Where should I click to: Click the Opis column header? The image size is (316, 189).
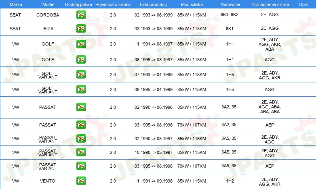coord(303,4)
